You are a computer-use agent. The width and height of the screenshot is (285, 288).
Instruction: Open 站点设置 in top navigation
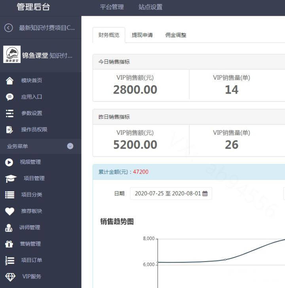(150, 7)
